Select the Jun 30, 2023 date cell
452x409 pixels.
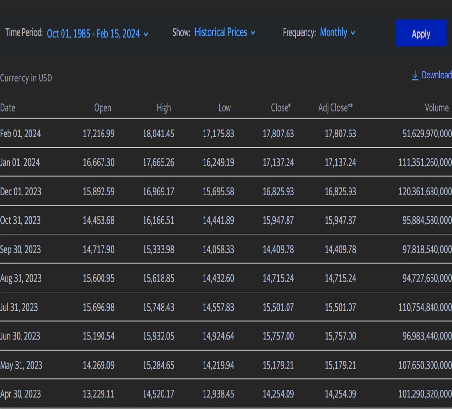coord(20,336)
